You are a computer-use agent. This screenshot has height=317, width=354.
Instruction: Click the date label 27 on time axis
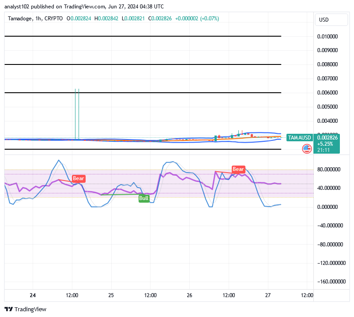tap(268, 295)
